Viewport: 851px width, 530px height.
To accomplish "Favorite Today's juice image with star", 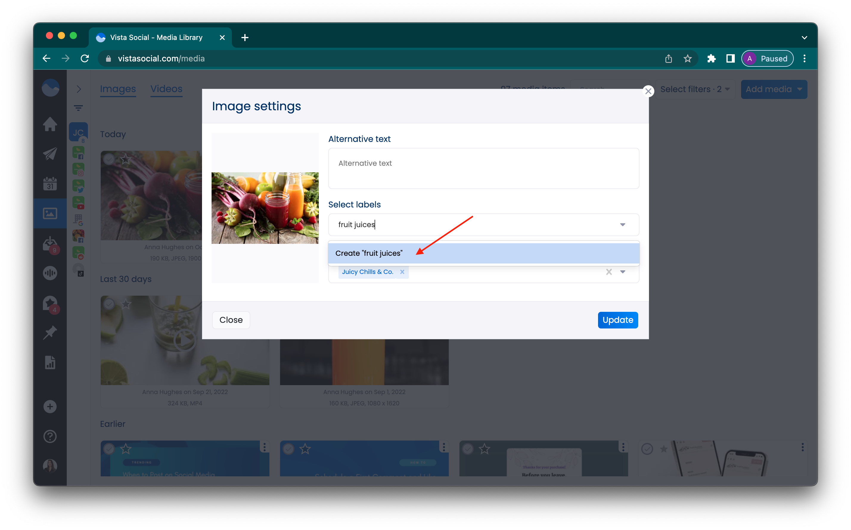I will [x=125, y=159].
